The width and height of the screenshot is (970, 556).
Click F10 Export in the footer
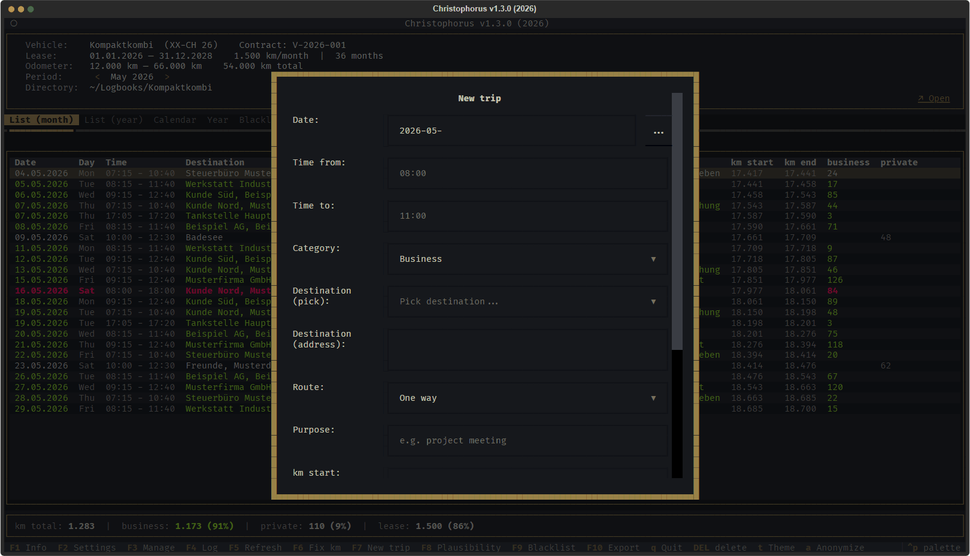[x=613, y=548]
